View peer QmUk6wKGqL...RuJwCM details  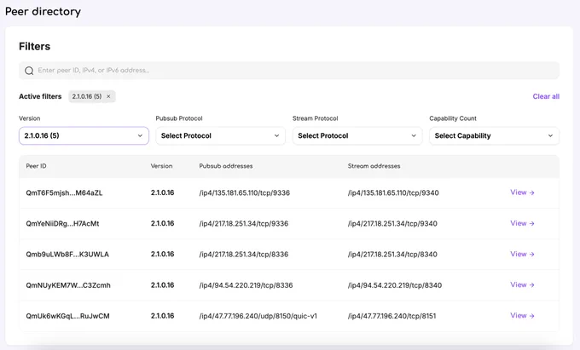coord(522,316)
